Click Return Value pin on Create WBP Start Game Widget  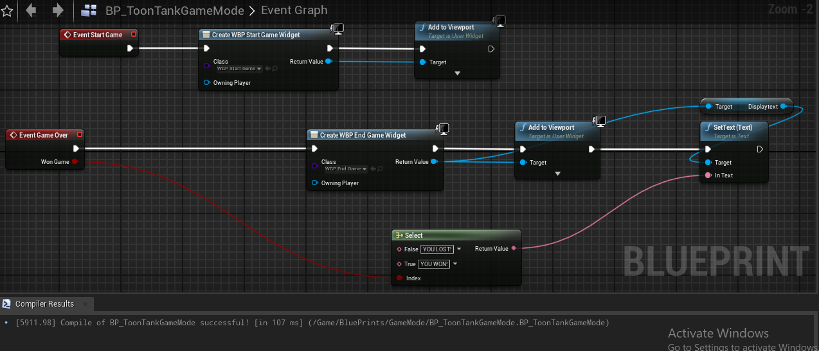pyautogui.click(x=328, y=62)
